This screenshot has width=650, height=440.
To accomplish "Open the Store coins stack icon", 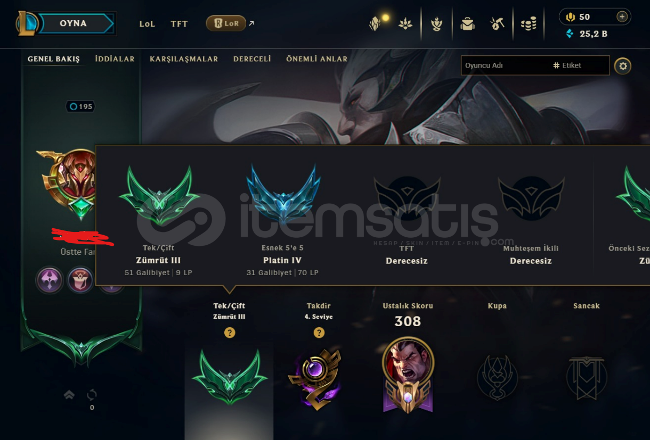I will (529, 23).
